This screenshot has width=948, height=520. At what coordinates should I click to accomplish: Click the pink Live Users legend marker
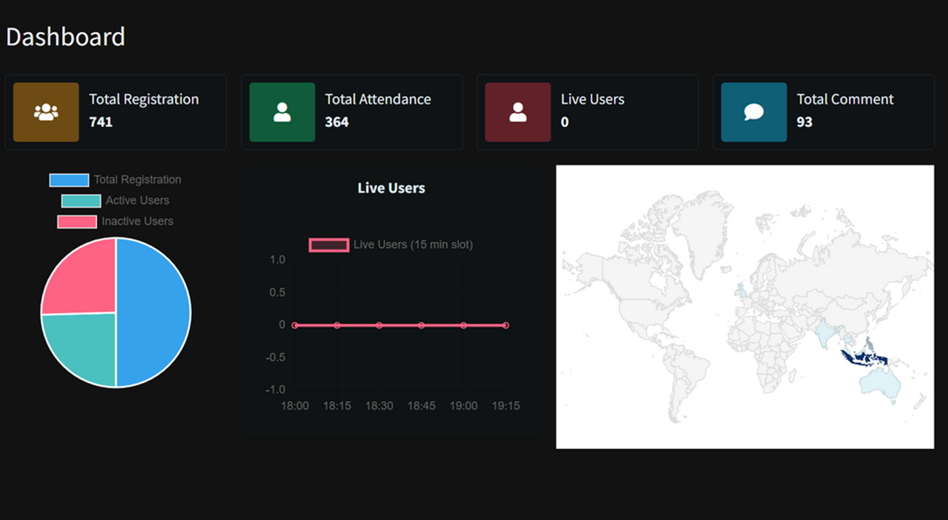pyautogui.click(x=328, y=244)
